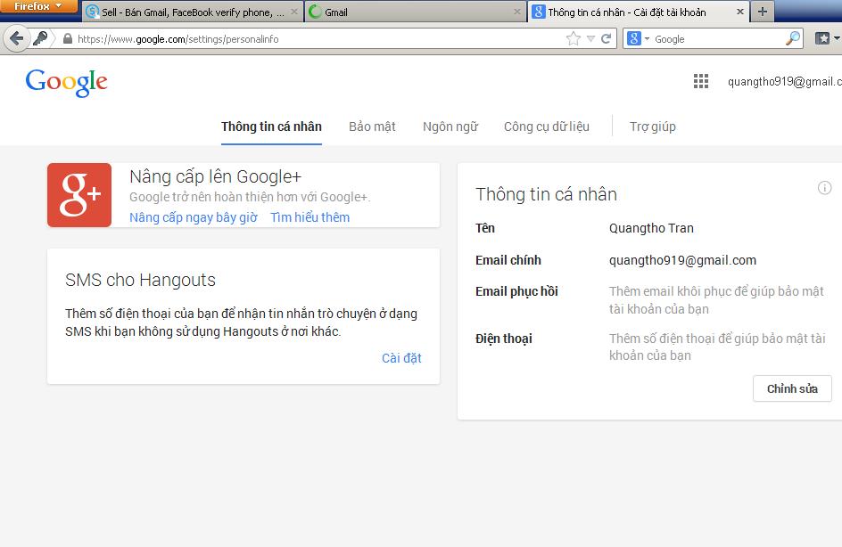842x547 pixels.
Task: Open the Google apps grid icon
Action: click(701, 81)
